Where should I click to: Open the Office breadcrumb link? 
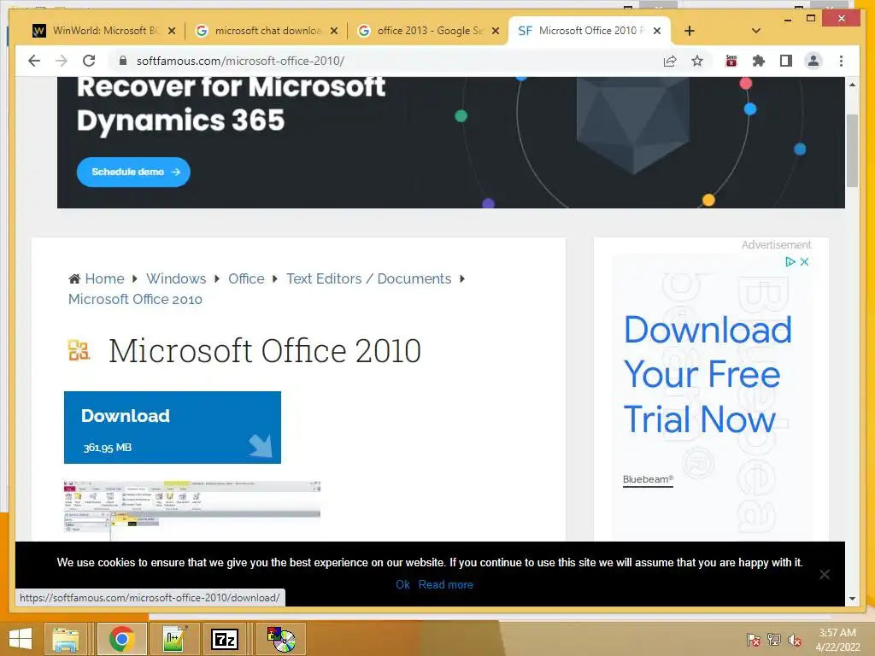pyautogui.click(x=246, y=278)
